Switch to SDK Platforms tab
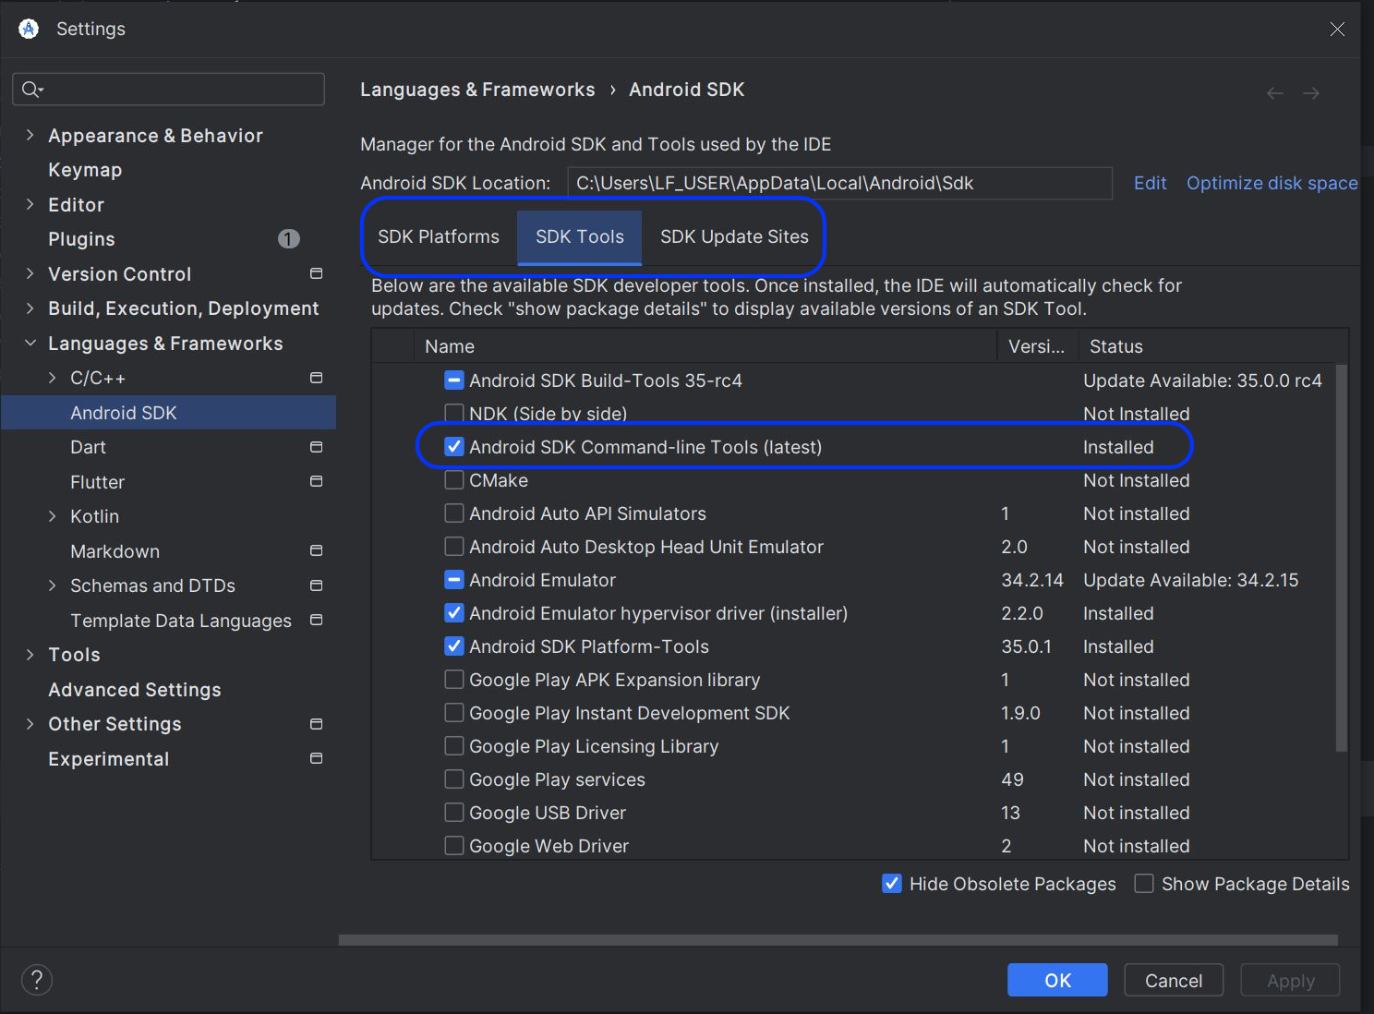 pos(439,237)
